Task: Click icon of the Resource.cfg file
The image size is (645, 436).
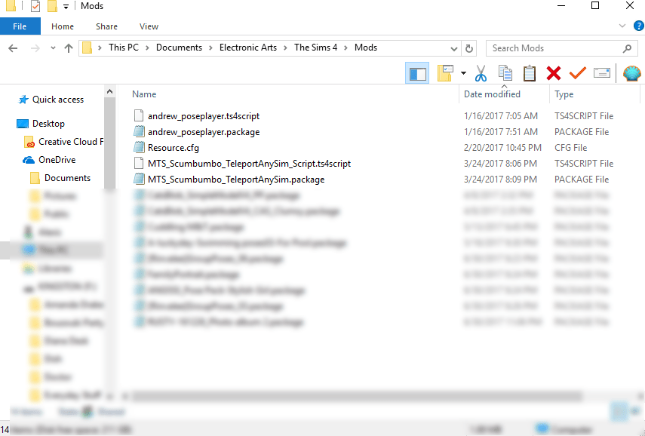Action: (139, 148)
